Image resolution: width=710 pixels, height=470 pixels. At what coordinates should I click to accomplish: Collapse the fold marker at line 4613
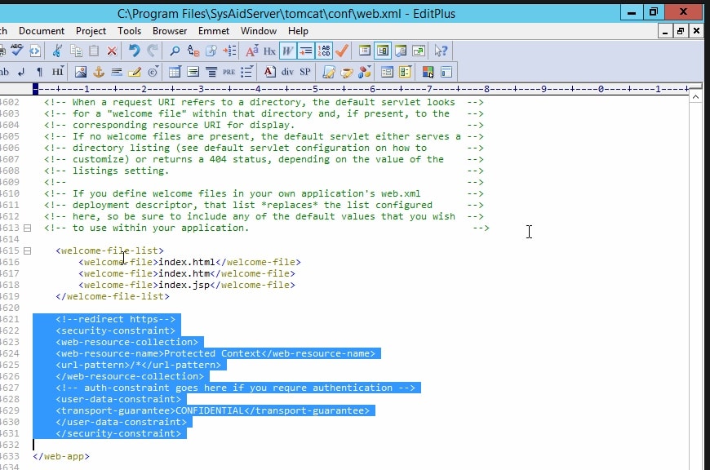click(27, 228)
